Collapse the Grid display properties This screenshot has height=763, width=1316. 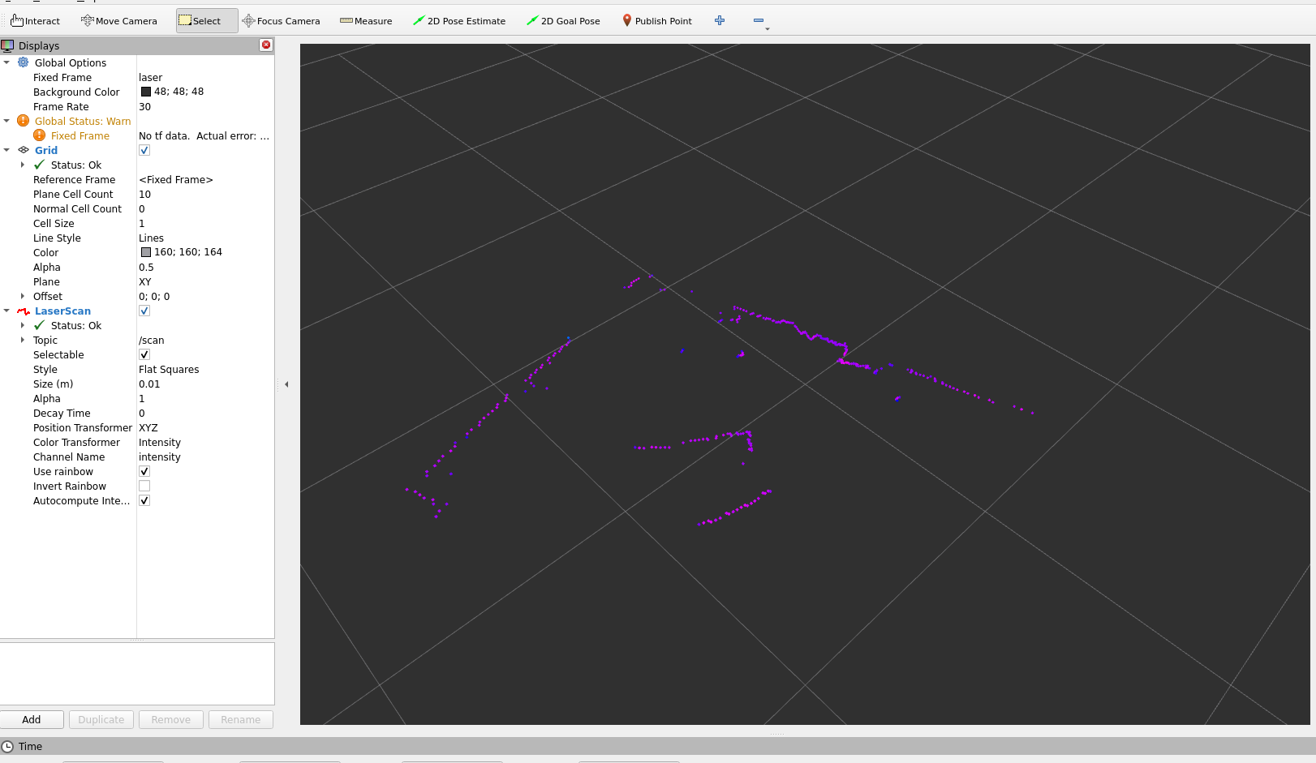pyautogui.click(x=7, y=150)
